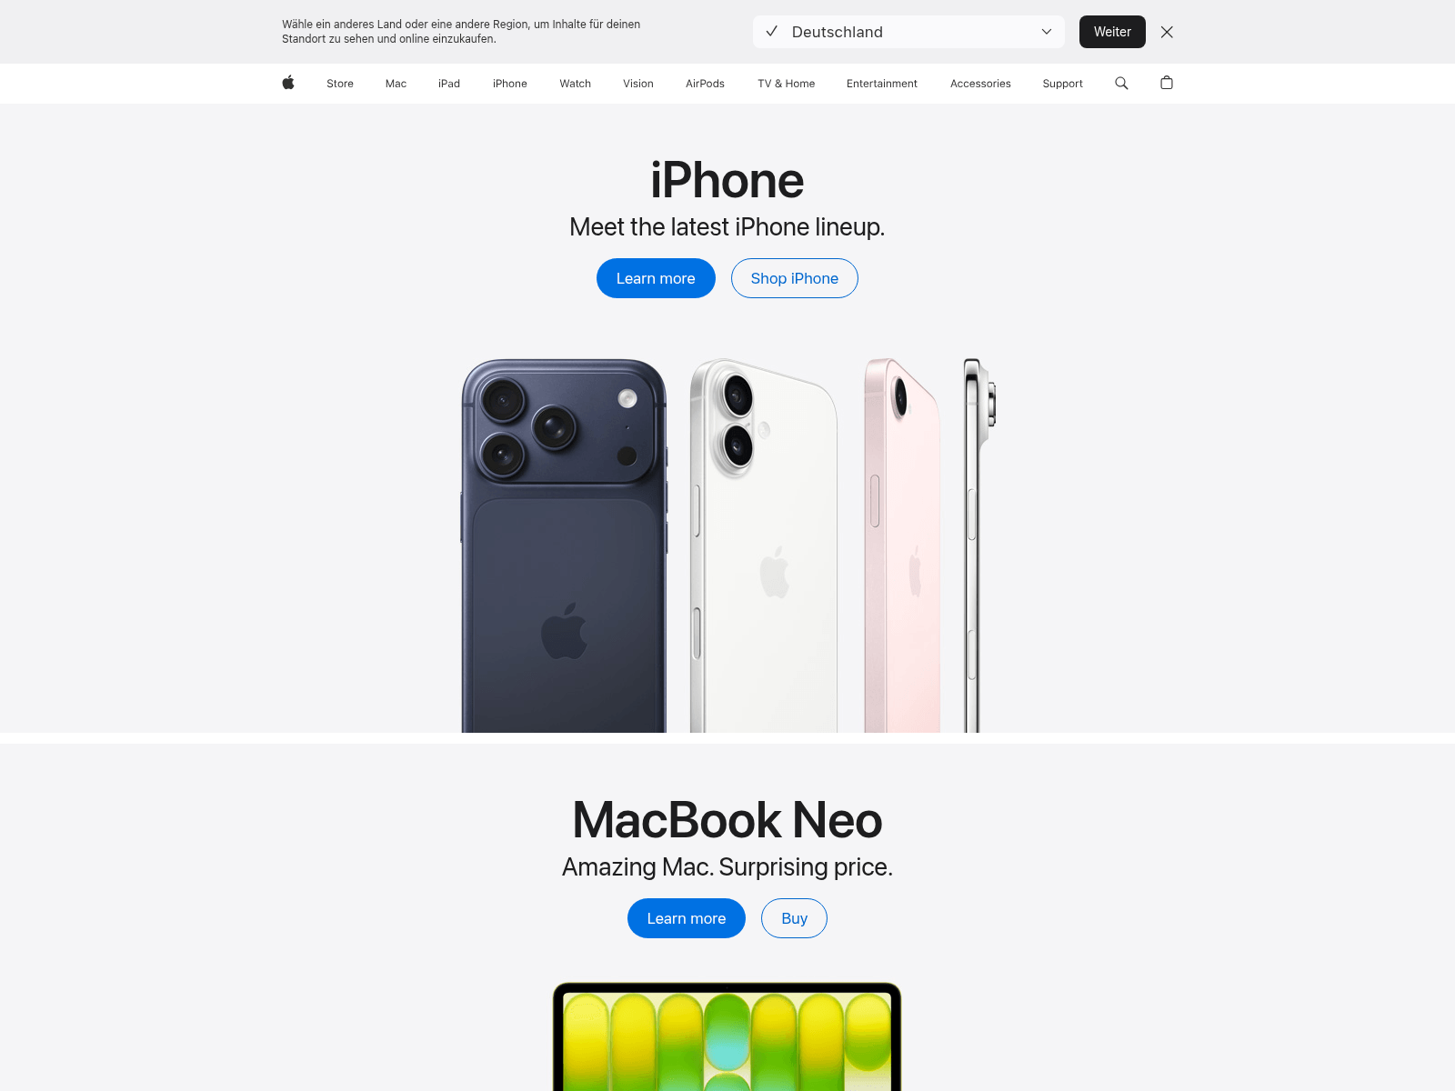This screenshot has width=1455, height=1091.
Task: Open the search magnifier icon
Action: coord(1121,83)
